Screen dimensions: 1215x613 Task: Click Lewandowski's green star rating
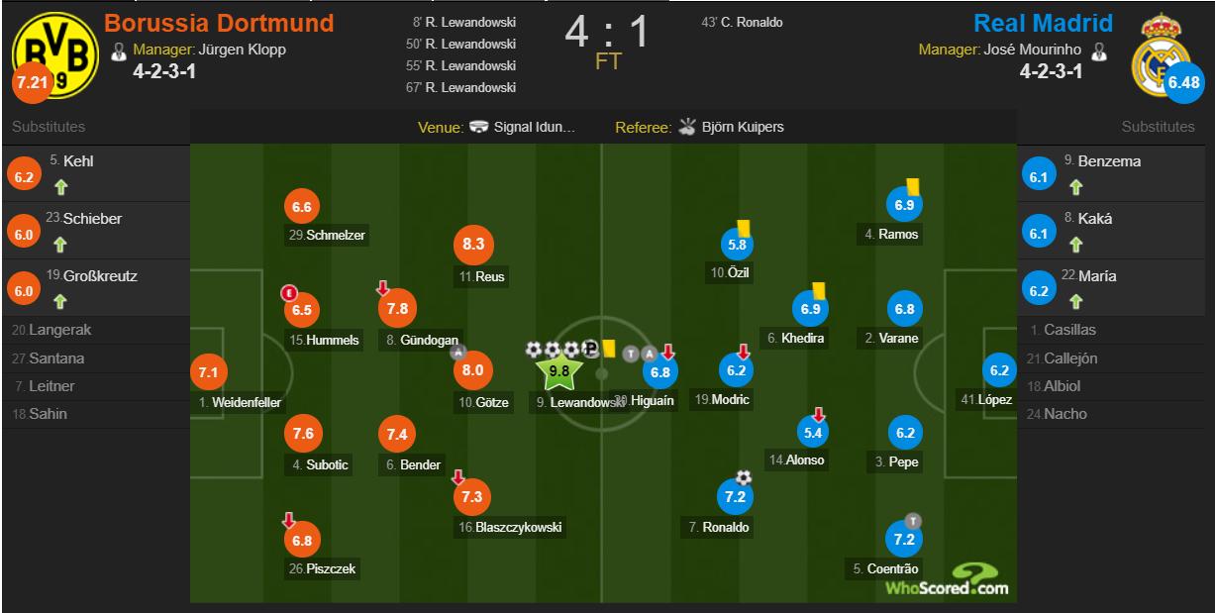pos(559,371)
